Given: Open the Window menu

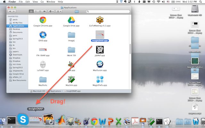Looking at the screenshot, I should pyautogui.click(x=51, y=2).
